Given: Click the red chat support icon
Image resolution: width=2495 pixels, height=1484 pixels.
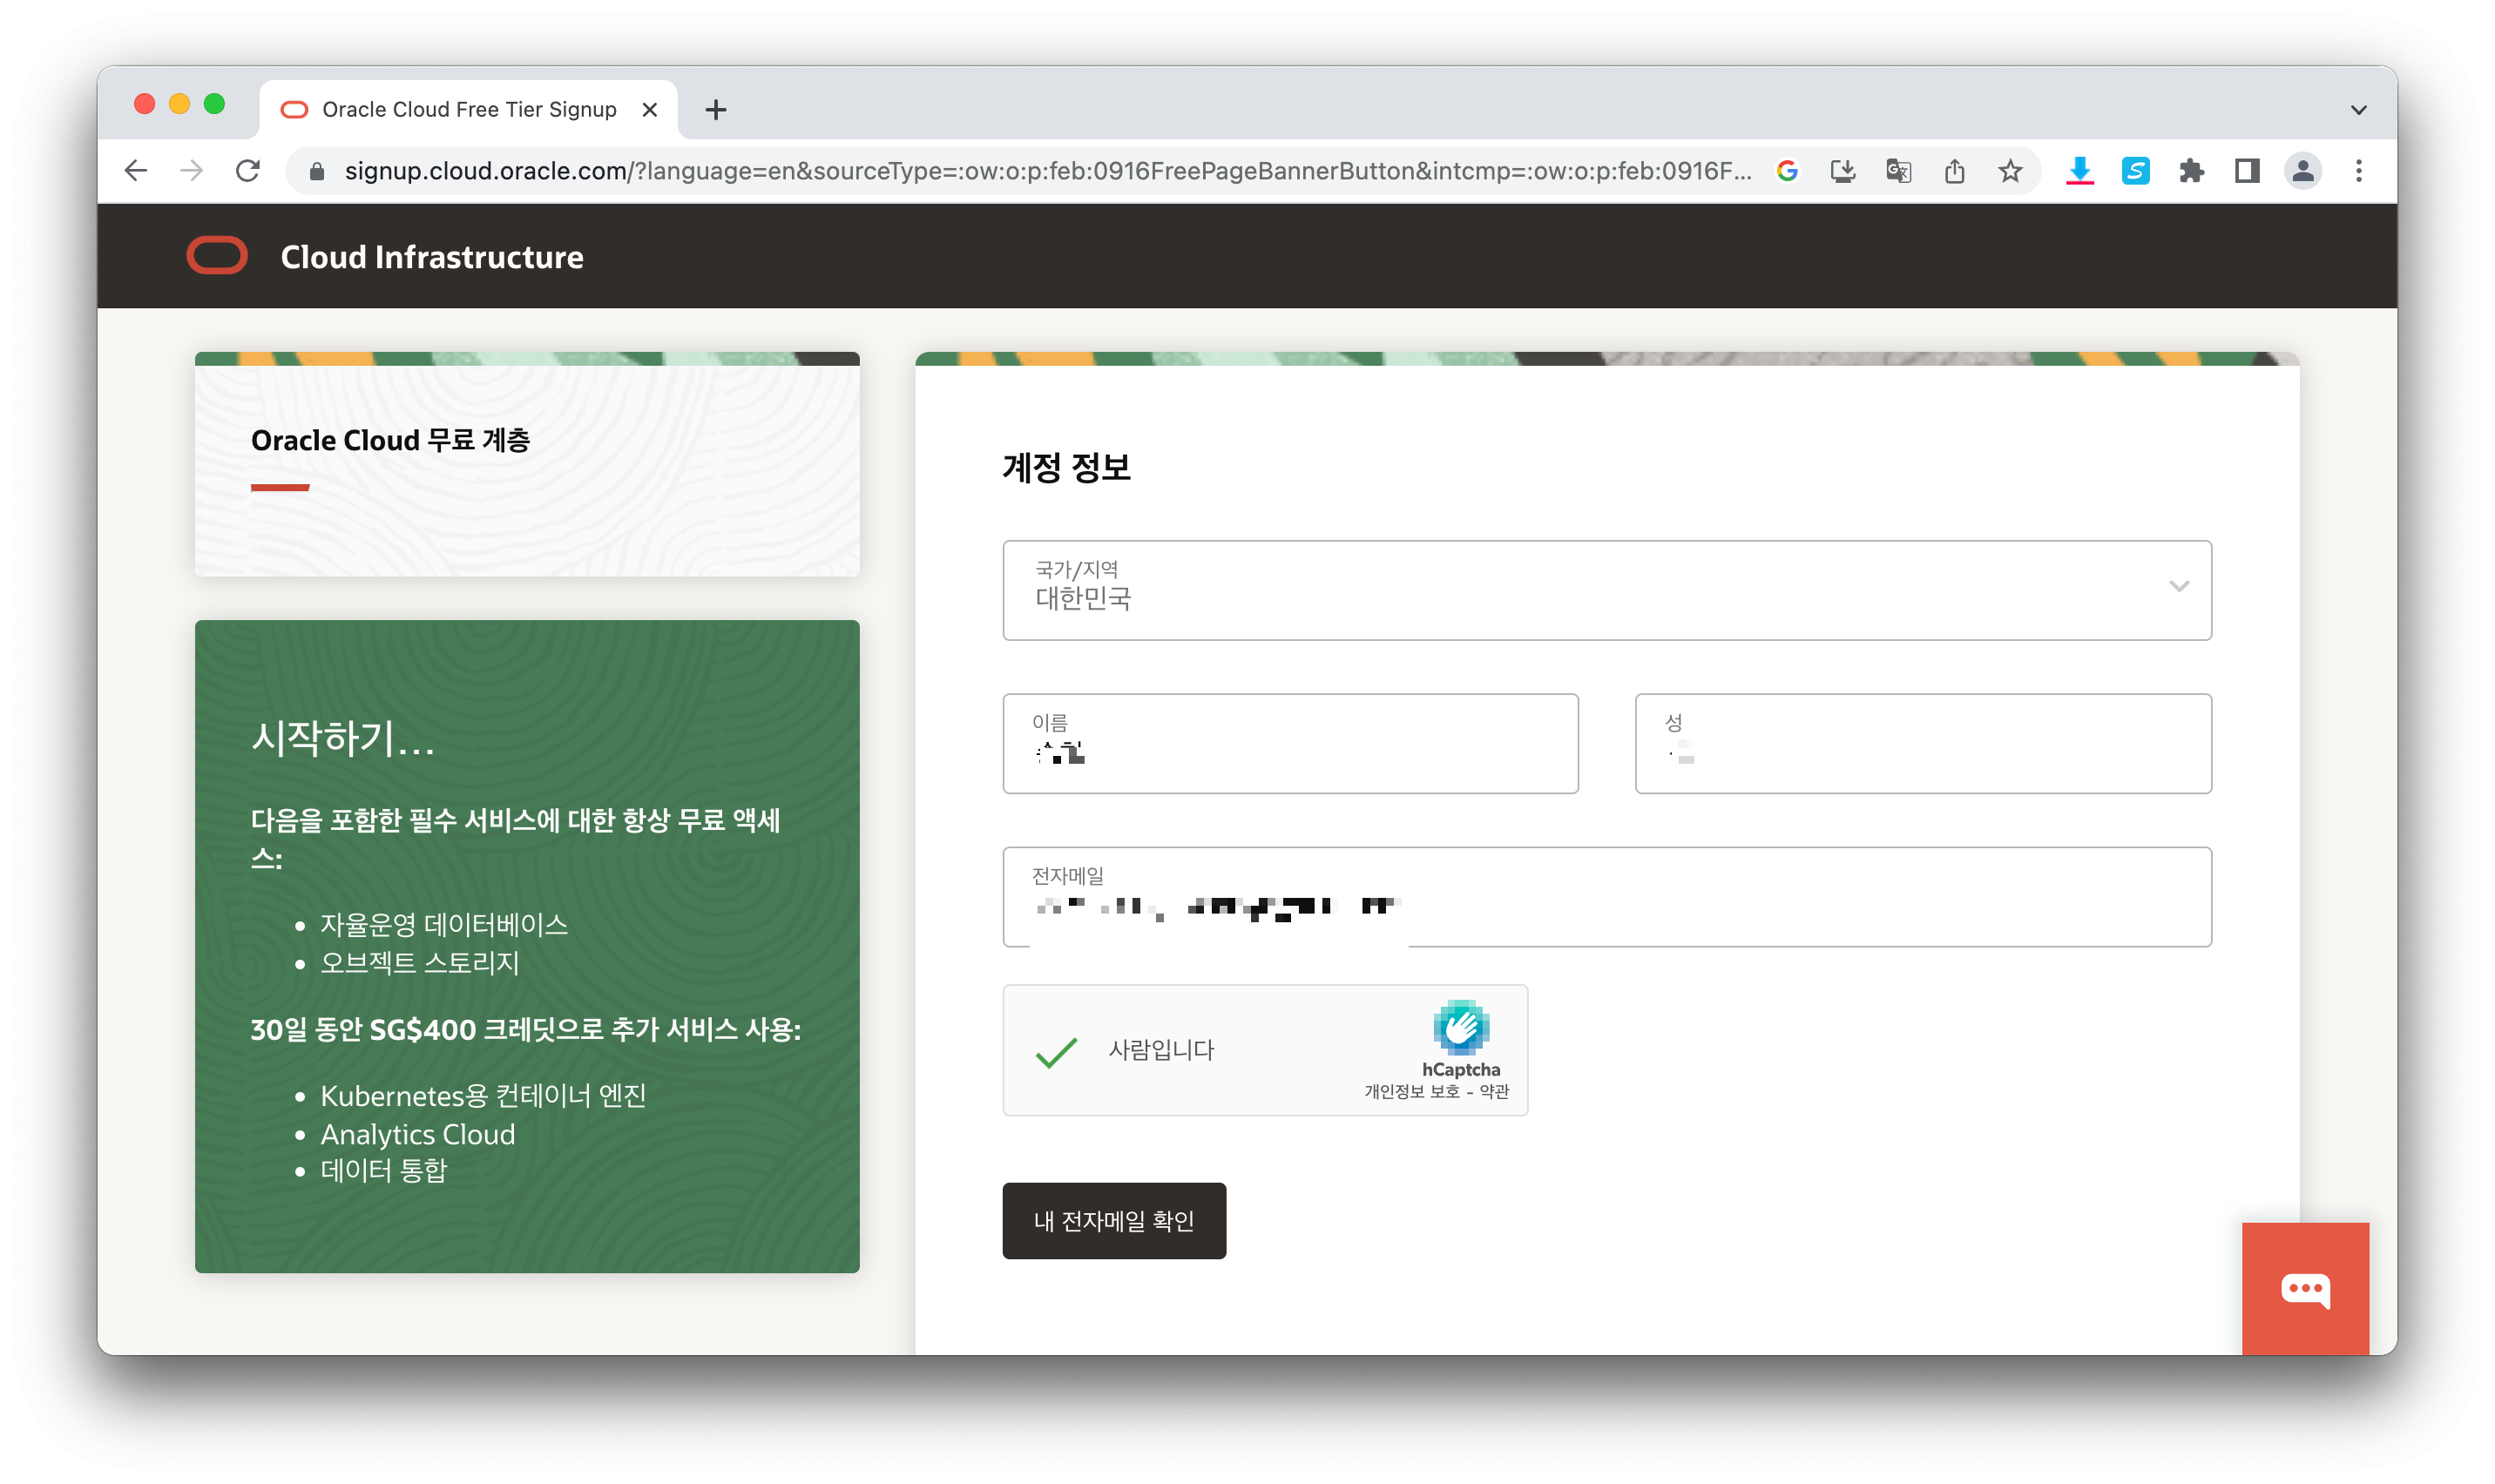Looking at the screenshot, I should (x=2304, y=1288).
